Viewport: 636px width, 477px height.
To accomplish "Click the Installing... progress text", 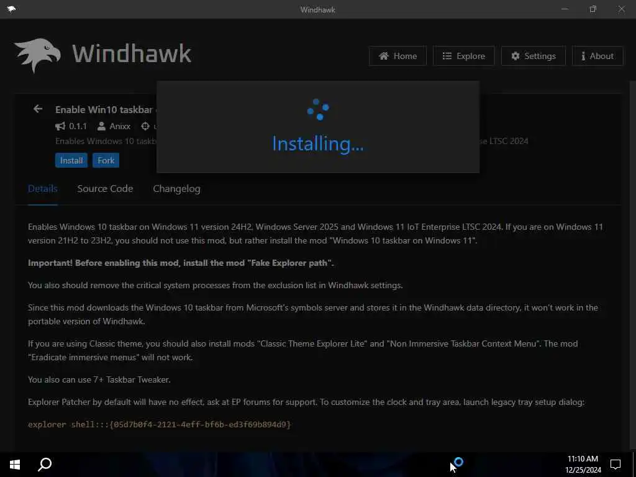I will [x=317, y=143].
